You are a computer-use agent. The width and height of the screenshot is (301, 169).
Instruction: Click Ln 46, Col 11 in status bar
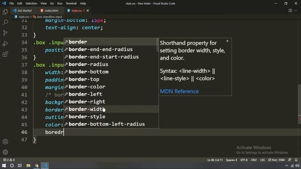click(x=215, y=160)
